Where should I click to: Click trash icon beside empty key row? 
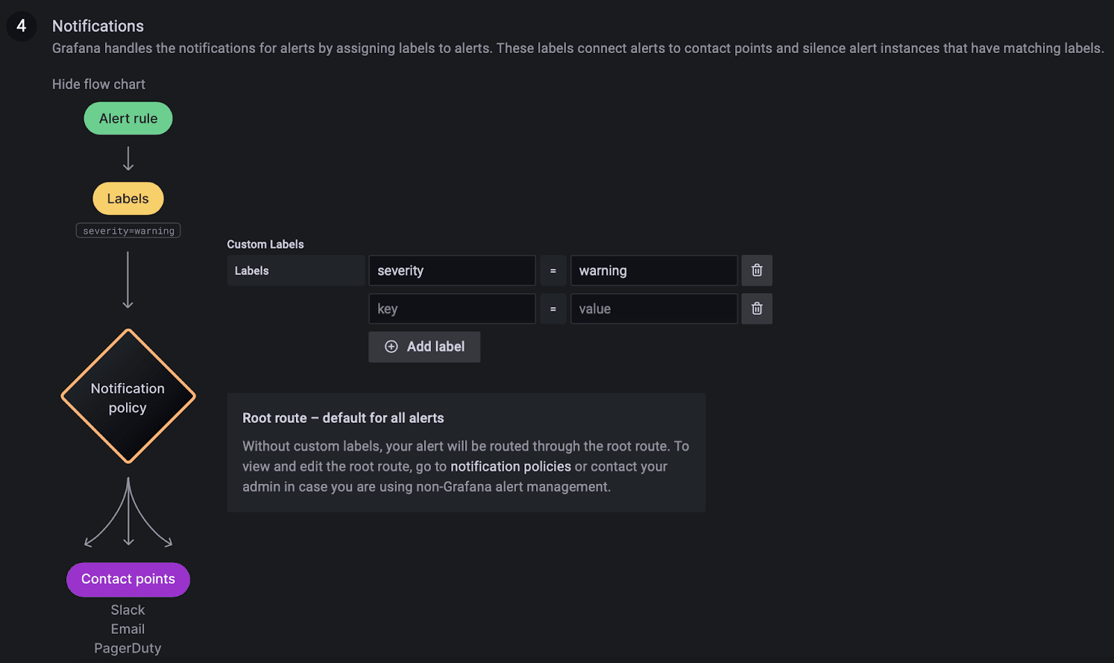point(757,309)
